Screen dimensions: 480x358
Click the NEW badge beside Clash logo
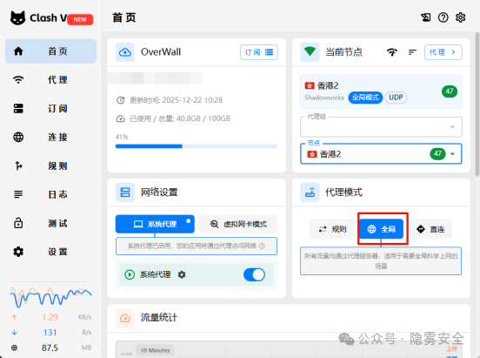80,20
